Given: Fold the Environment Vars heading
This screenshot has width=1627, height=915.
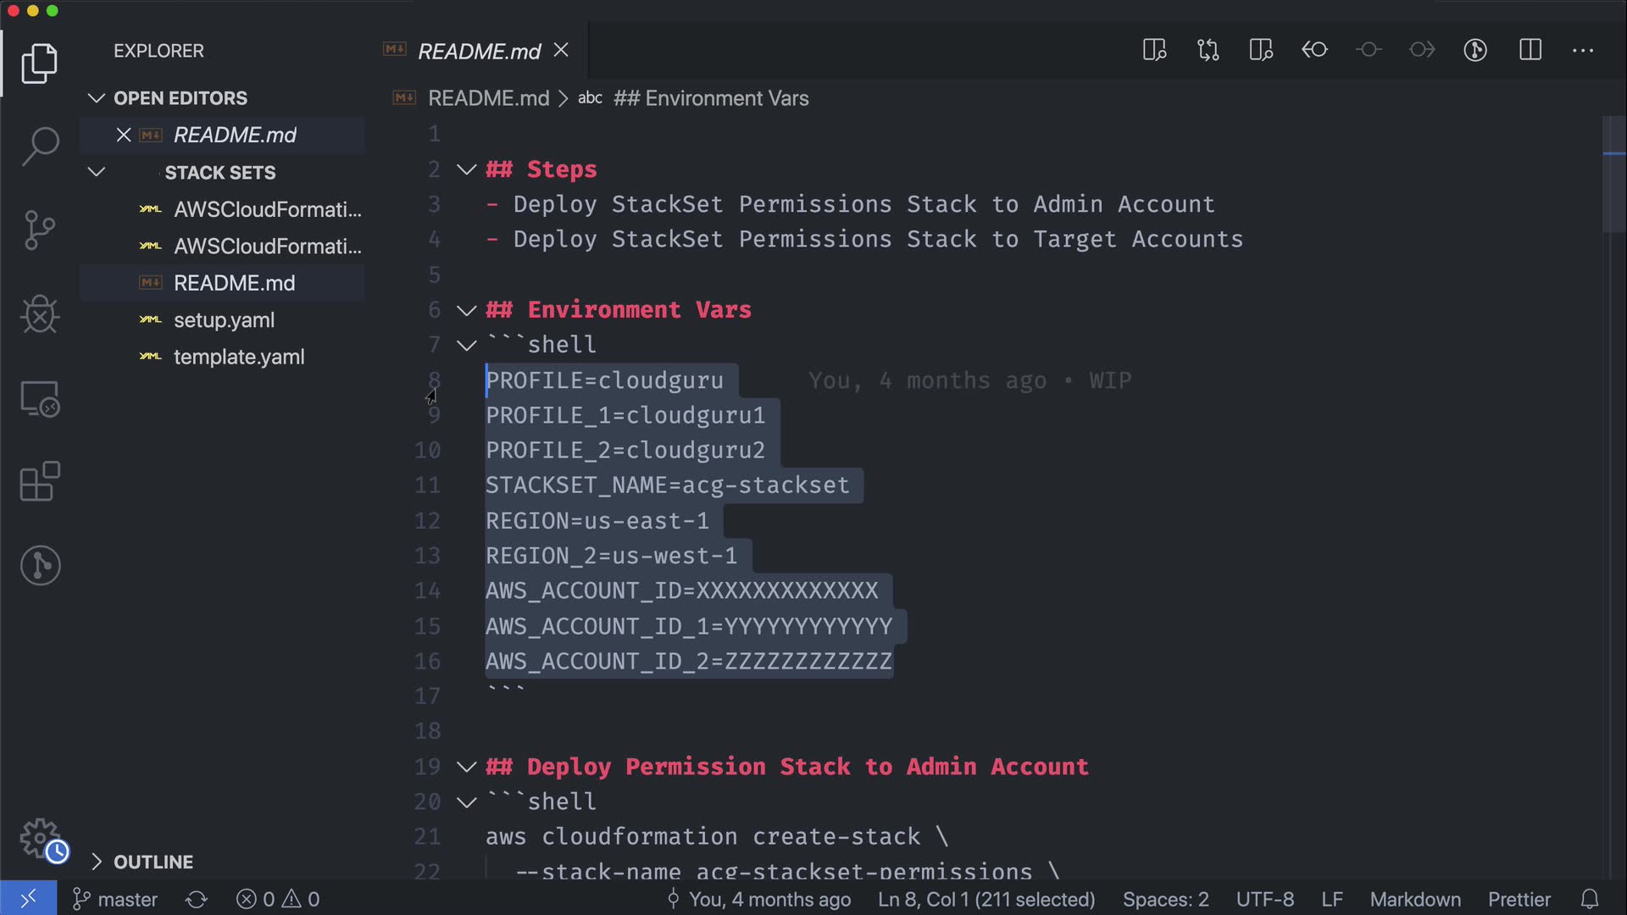Looking at the screenshot, I should pos(466,310).
